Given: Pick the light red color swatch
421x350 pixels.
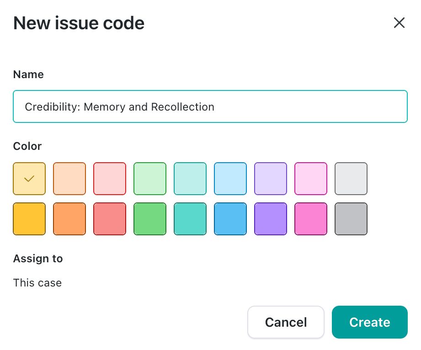Looking at the screenshot, I should tap(110, 179).
